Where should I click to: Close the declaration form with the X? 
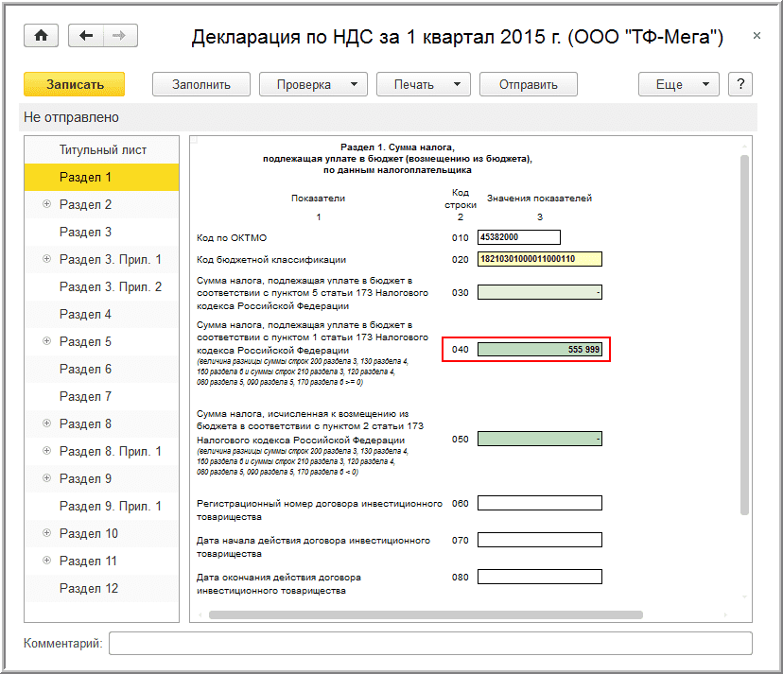point(757,35)
